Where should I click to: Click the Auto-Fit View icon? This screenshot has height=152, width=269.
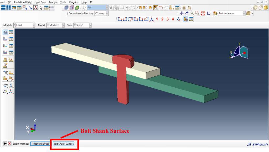203,13
